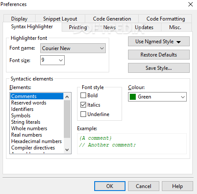Click inside the Example preview box
This screenshot has height=194, width=197.
(132, 143)
